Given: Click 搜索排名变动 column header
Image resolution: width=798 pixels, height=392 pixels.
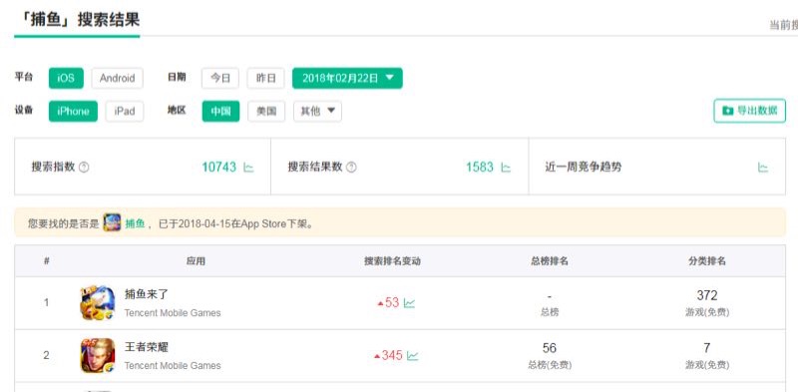Looking at the screenshot, I should coord(392,261).
